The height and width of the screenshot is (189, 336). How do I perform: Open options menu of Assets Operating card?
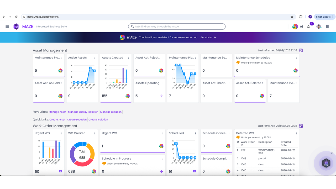coord(162,83)
